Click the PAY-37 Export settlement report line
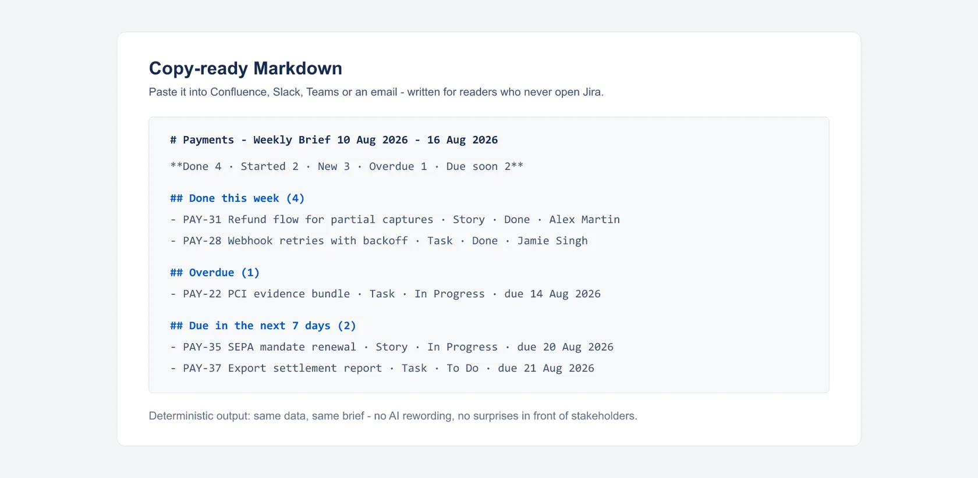This screenshot has width=978, height=478. pos(382,368)
